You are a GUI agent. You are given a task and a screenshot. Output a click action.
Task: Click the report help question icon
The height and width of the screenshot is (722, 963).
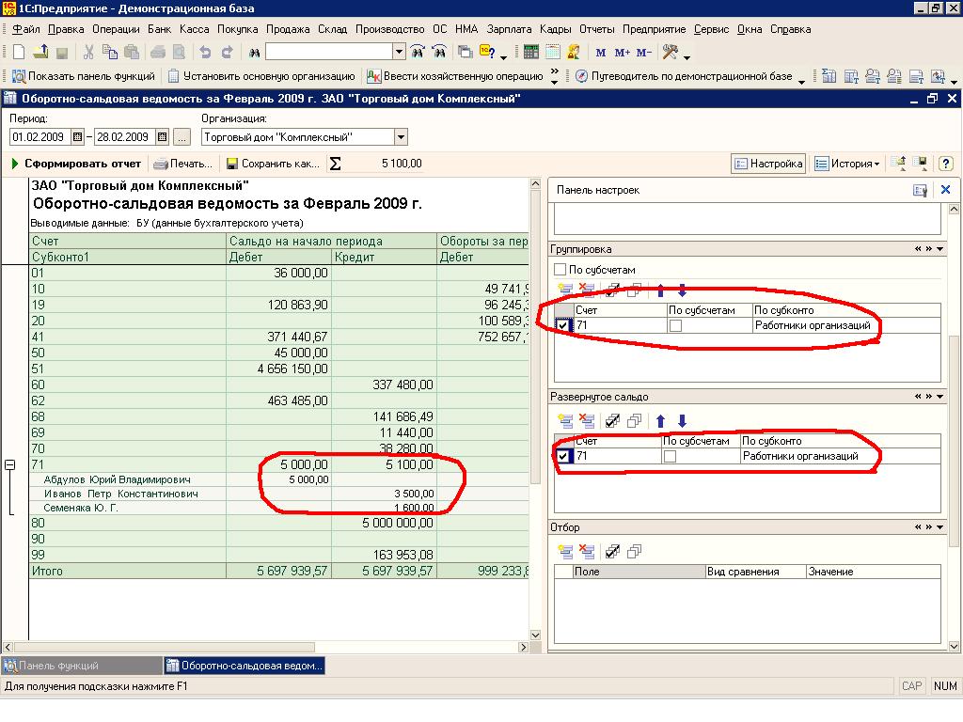946,164
